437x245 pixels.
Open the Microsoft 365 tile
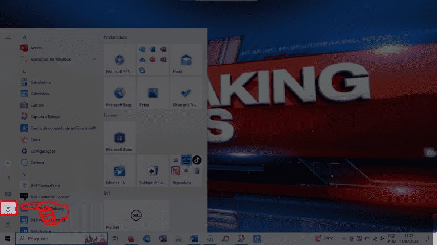coord(119,61)
